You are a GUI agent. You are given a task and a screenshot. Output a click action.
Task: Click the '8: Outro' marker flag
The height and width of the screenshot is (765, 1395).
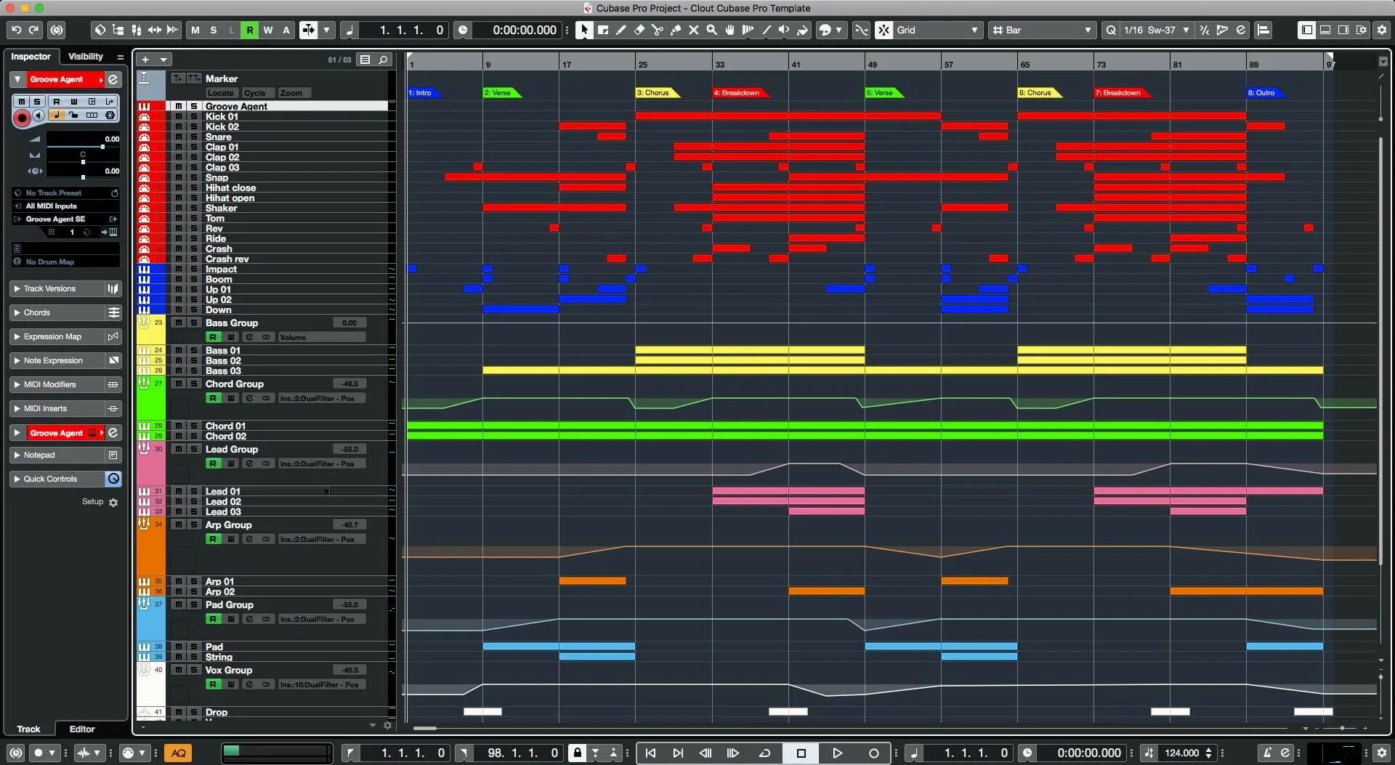click(1265, 93)
